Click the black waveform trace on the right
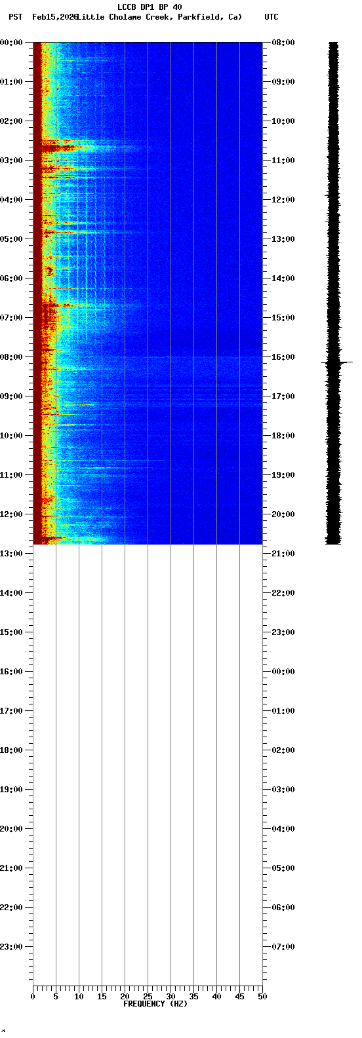This screenshot has width=362, height=1038. (334, 293)
